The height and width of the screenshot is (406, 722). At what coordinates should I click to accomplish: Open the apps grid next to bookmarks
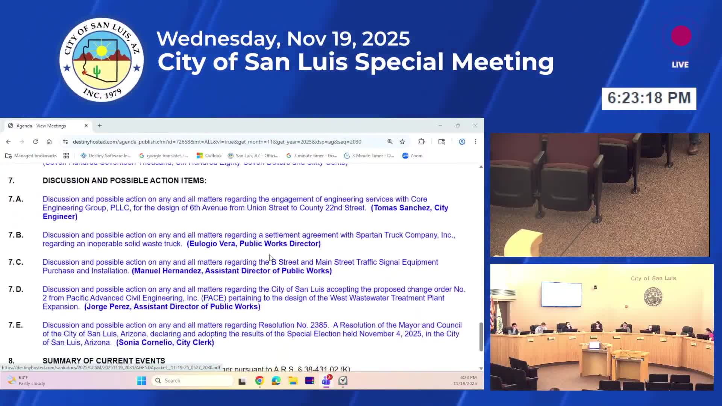click(x=66, y=155)
